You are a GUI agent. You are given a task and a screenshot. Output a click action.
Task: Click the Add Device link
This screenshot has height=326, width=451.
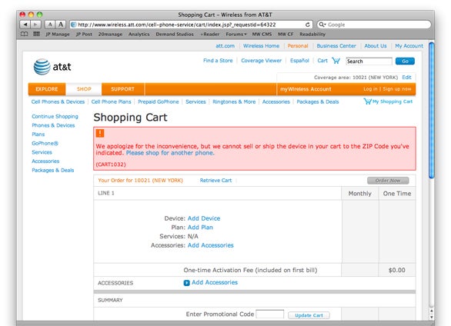tap(204, 218)
